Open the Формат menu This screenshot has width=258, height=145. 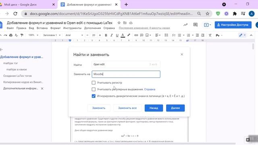tap(56, 28)
